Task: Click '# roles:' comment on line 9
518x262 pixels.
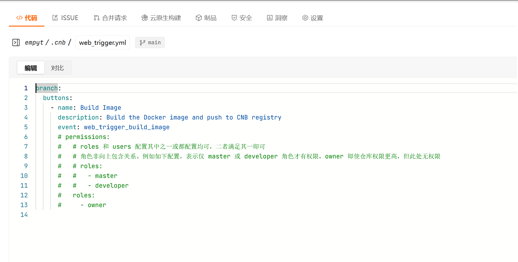Action: (88, 166)
